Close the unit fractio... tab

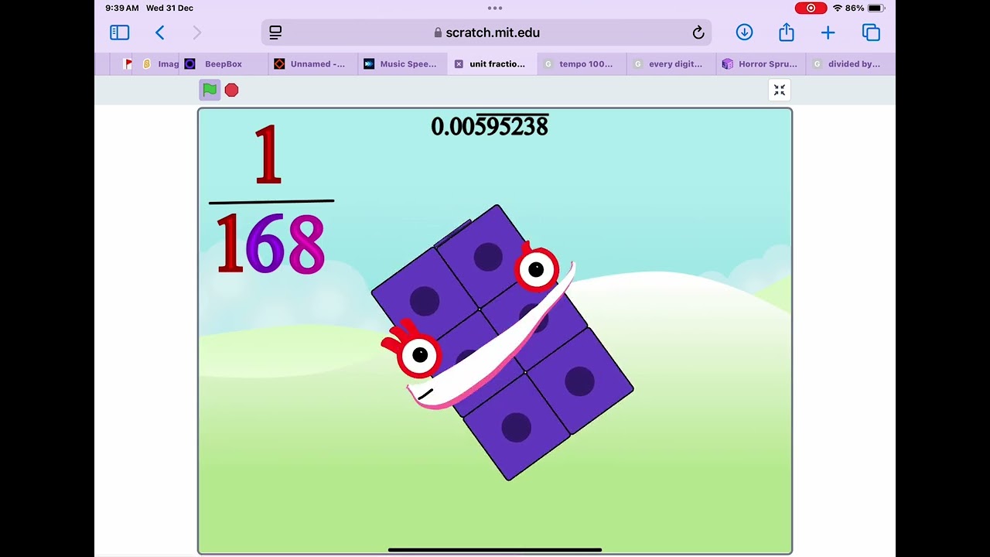459,64
